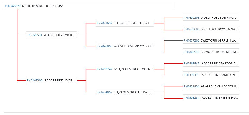Open the PN2266670 registration link

[13, 6]
